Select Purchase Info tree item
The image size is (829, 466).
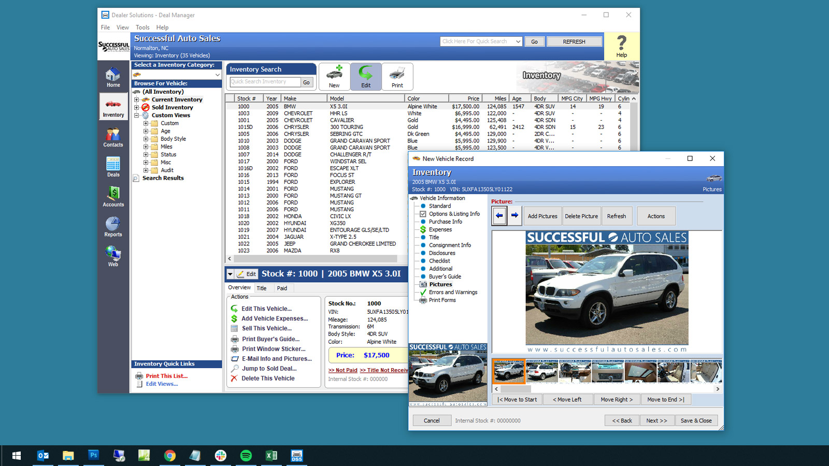click(x=445, y=222)
